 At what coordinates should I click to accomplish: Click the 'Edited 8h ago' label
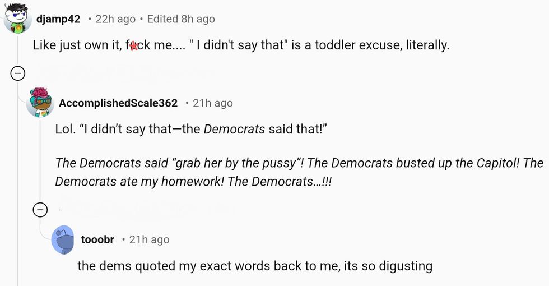[180, 19]
